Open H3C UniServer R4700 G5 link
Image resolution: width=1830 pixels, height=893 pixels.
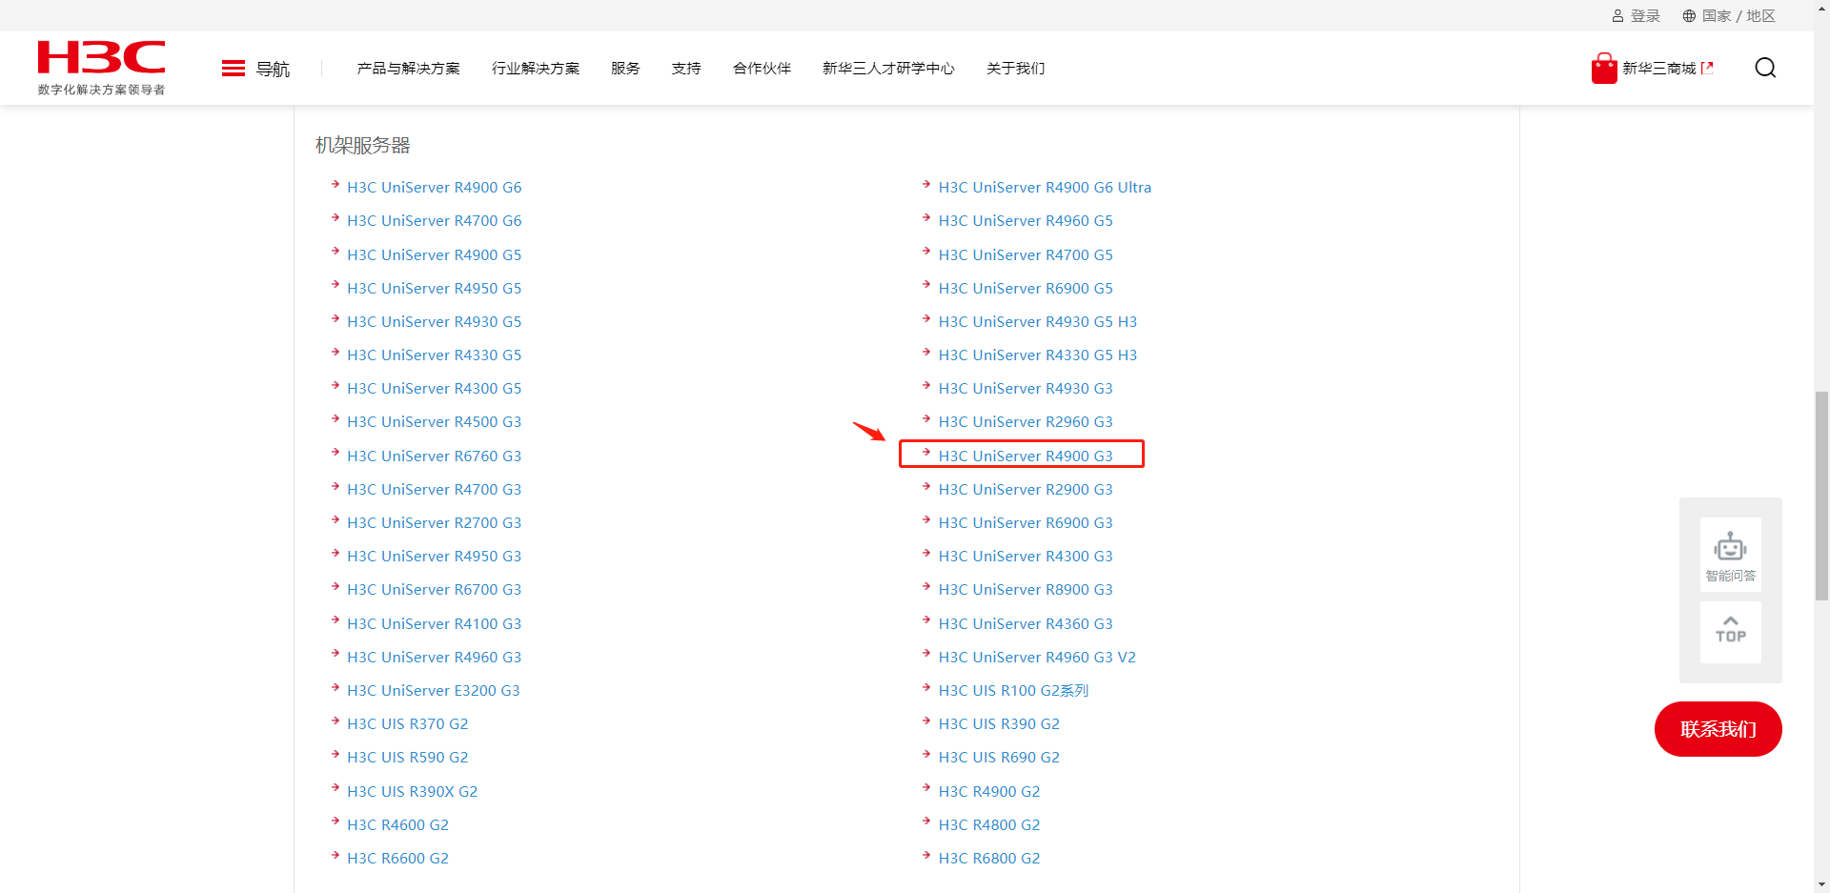[x=1026, y=255]
